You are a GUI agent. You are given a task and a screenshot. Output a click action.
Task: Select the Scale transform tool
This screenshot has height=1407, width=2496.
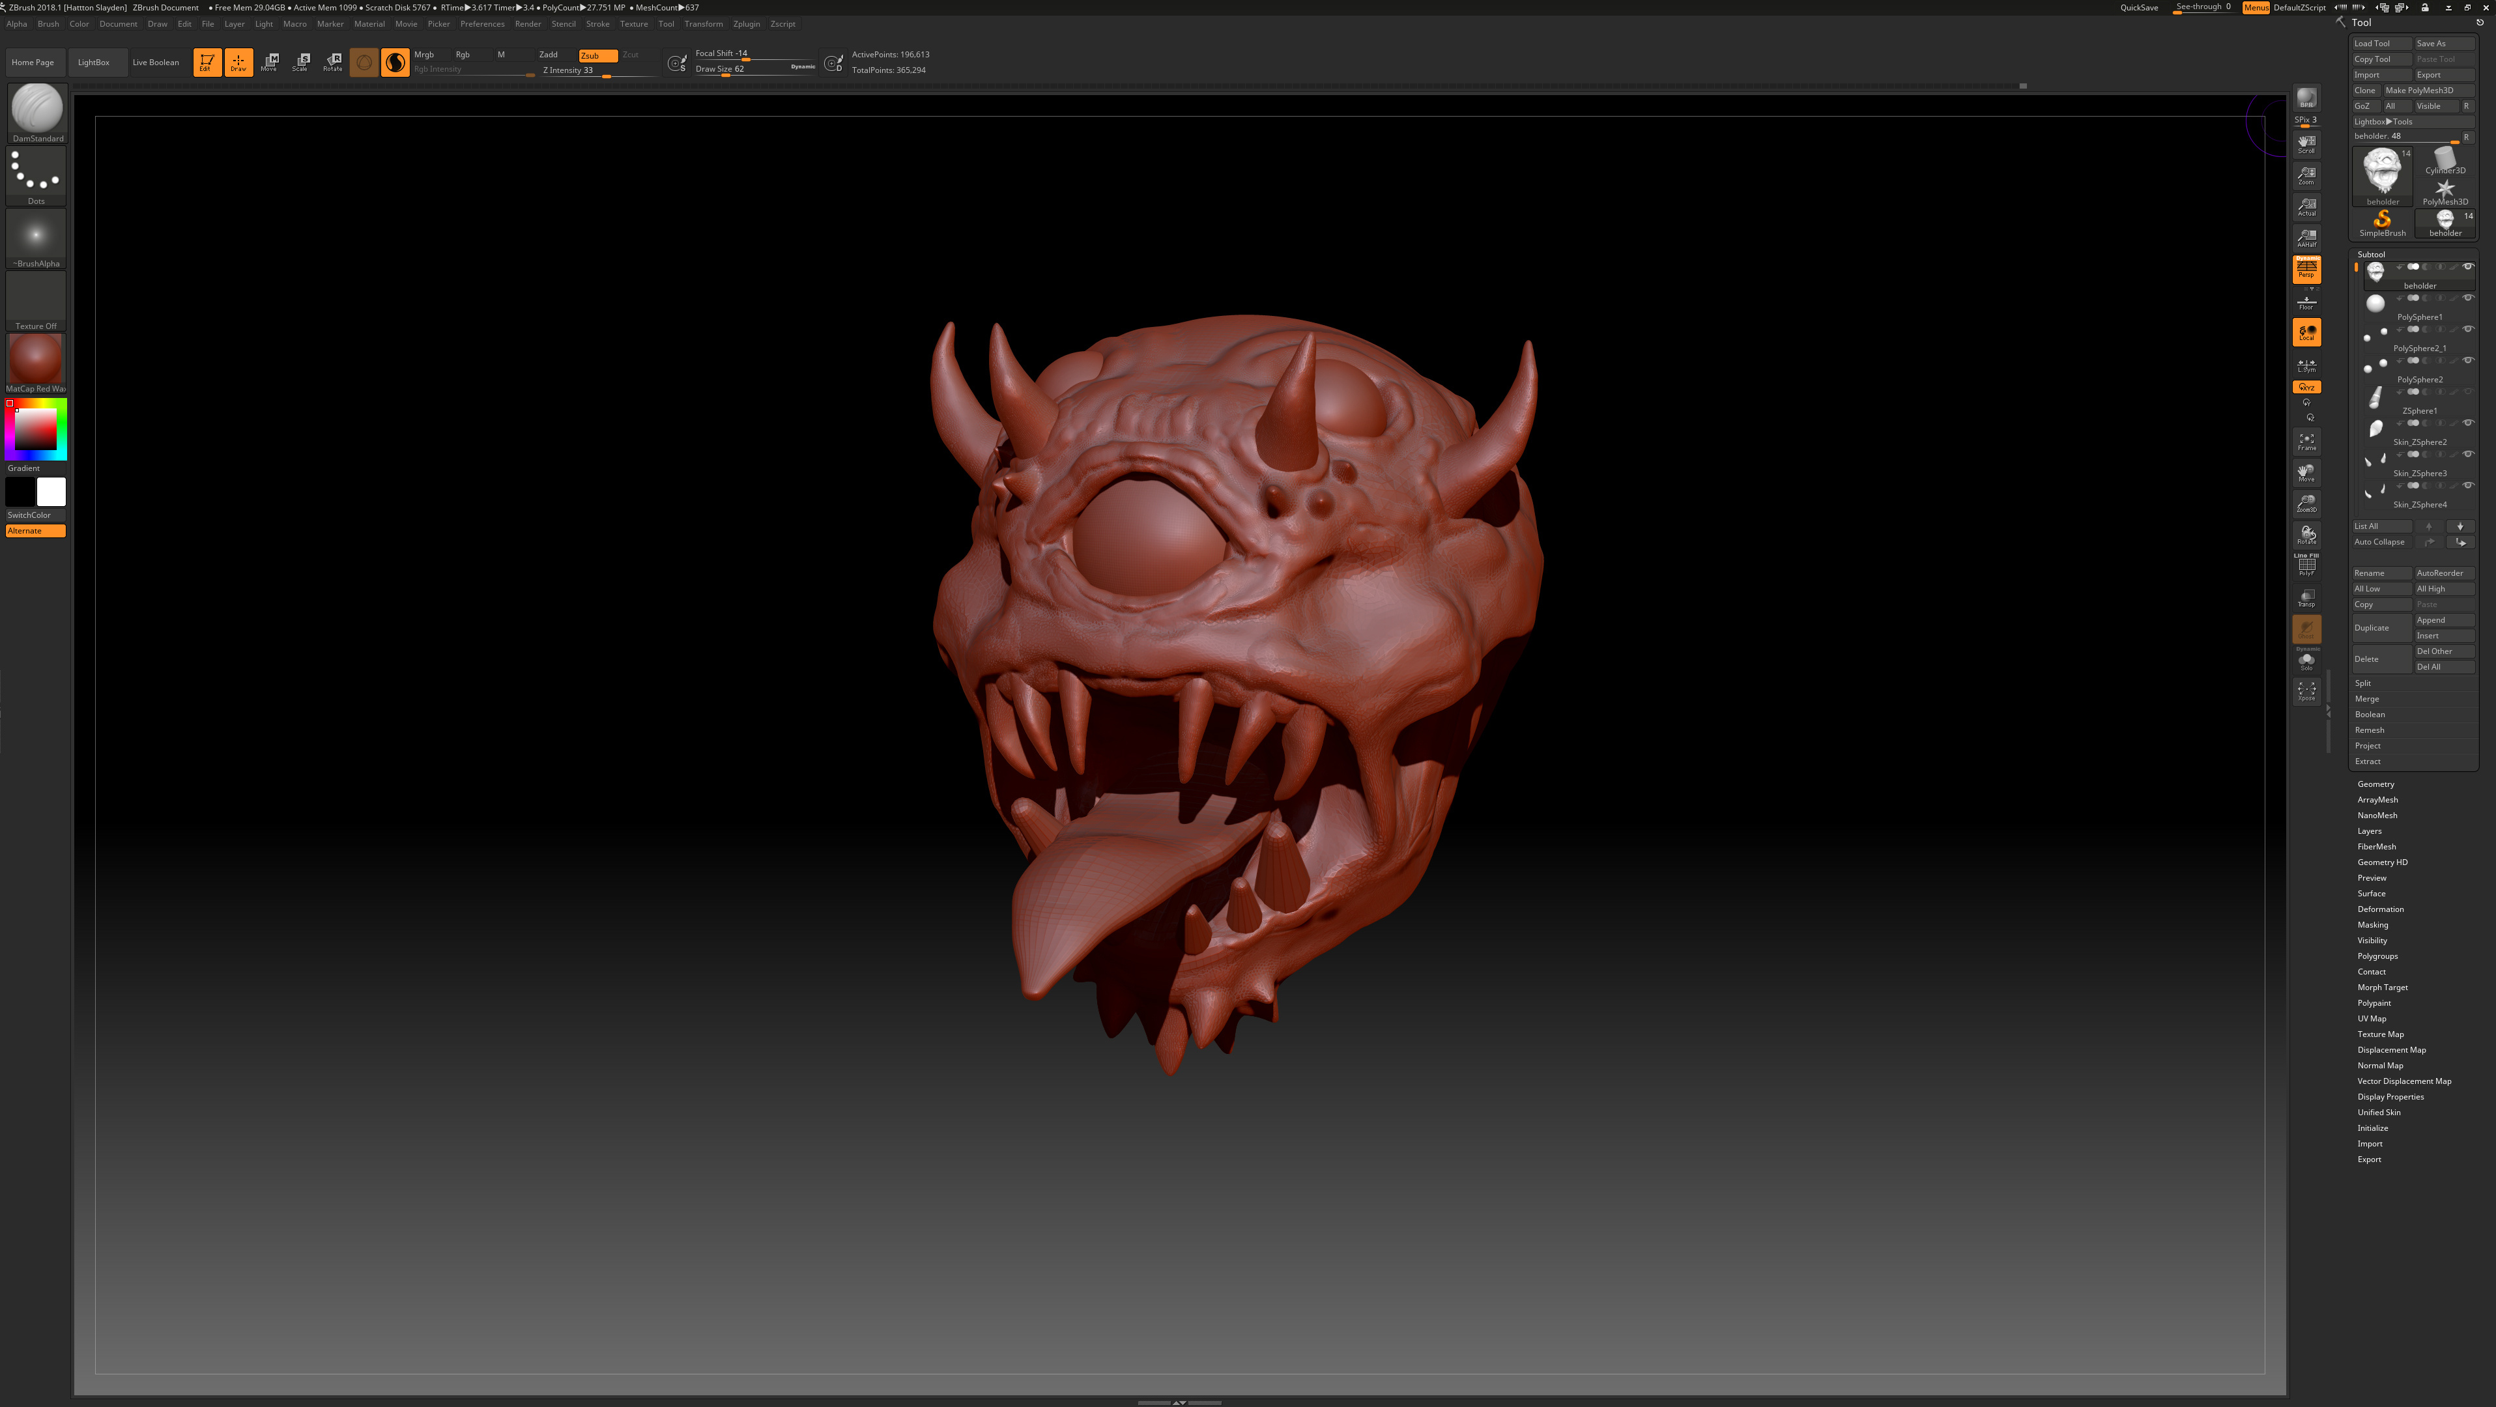pos(300,62)
